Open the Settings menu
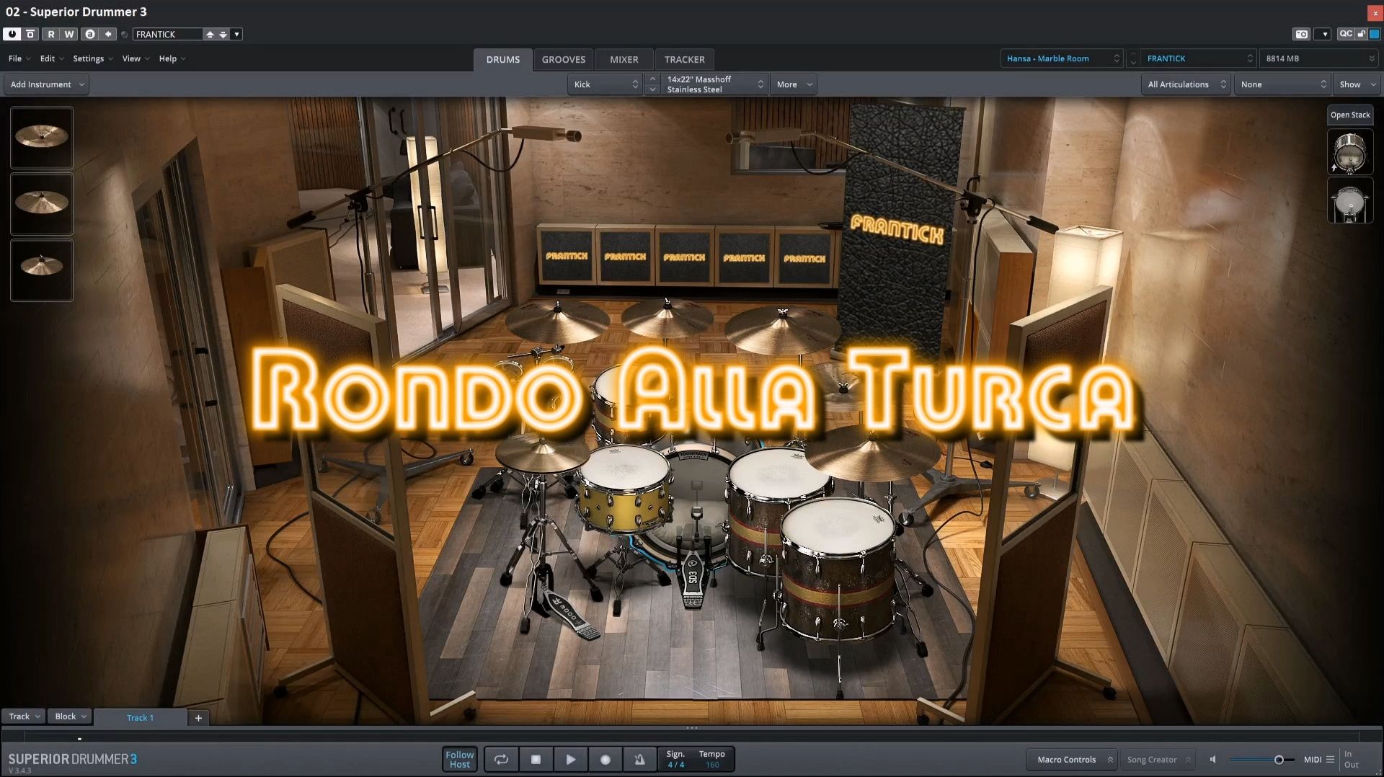1384x777 pixels. point(88,58)
